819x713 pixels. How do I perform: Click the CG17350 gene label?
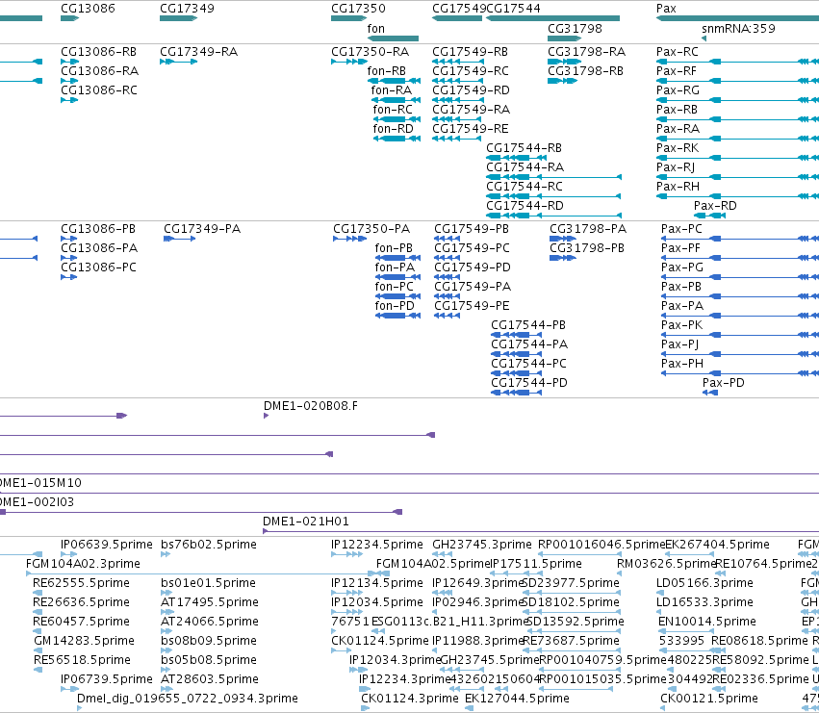358,9
